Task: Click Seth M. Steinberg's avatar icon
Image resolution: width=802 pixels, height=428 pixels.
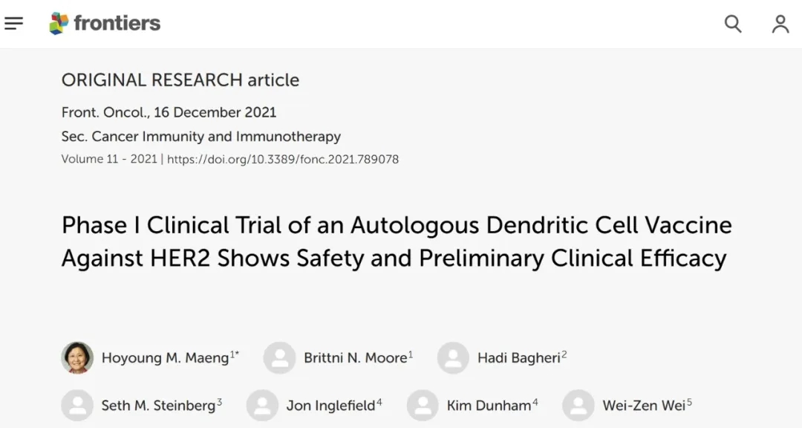Action: click(x=77, y=406)
